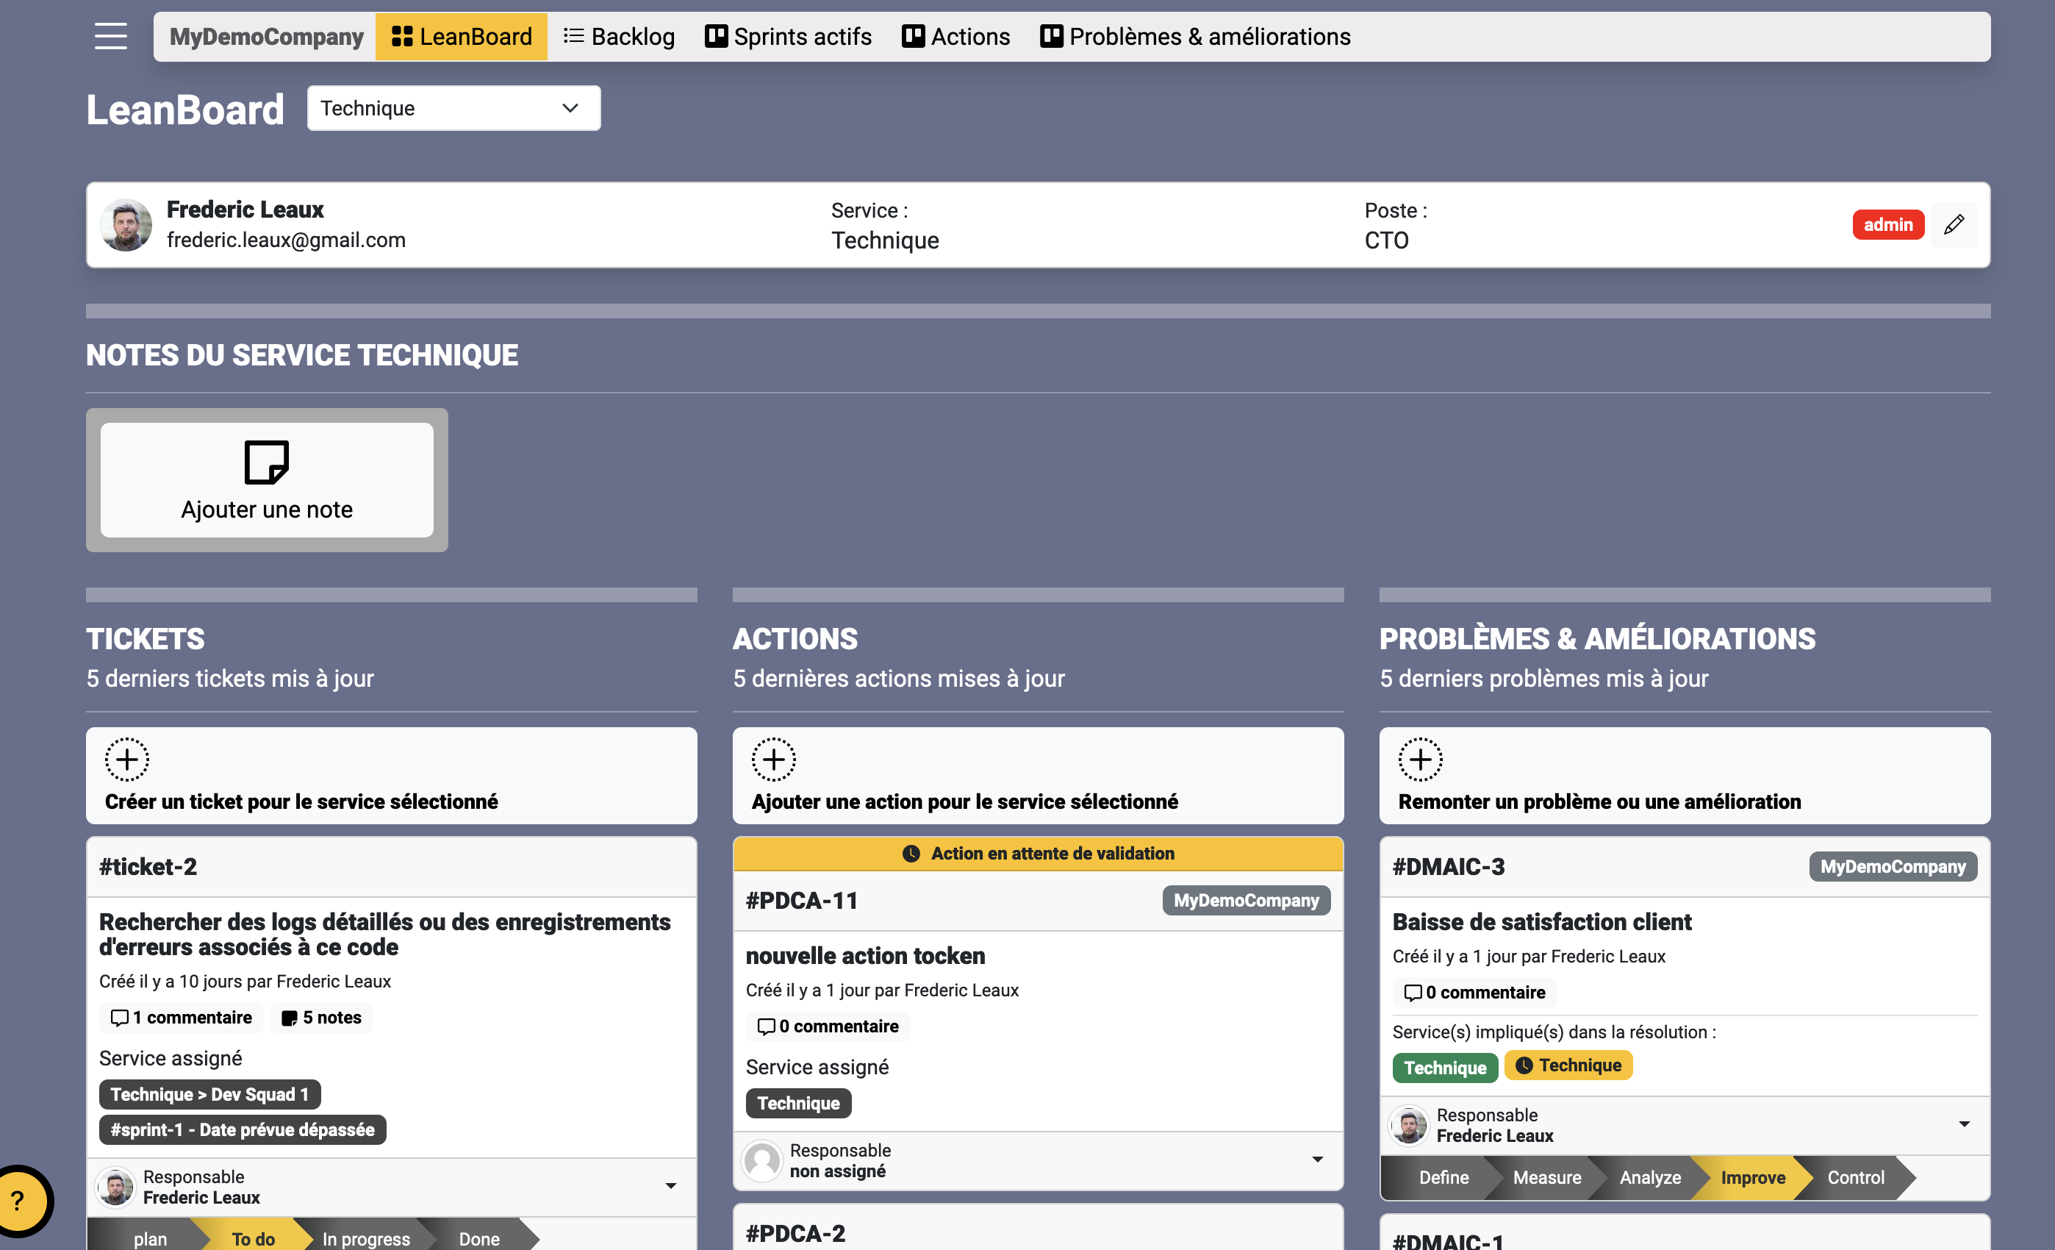2055x1250 pixels.
Task: Open the Technique service dropdown
Action: [453, 109]
